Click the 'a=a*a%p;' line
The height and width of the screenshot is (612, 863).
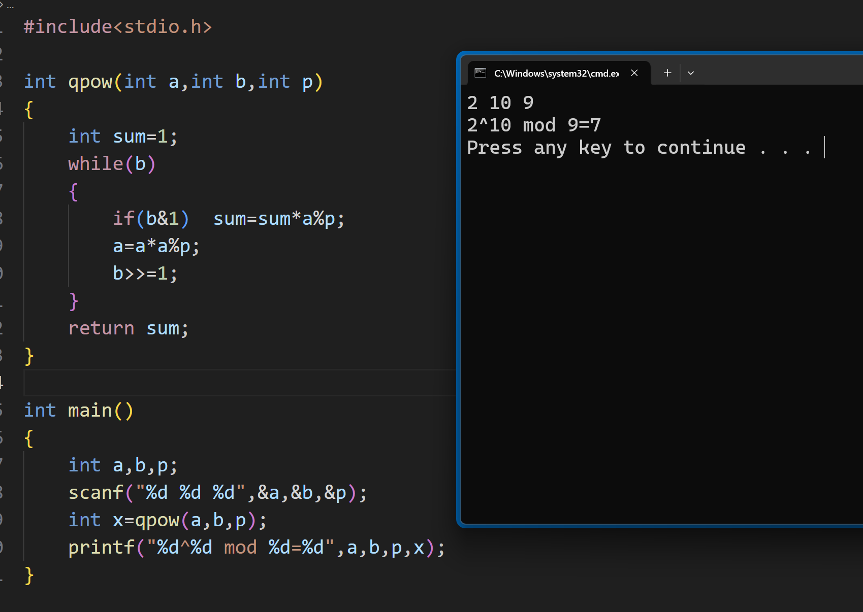tap(156, 246)
